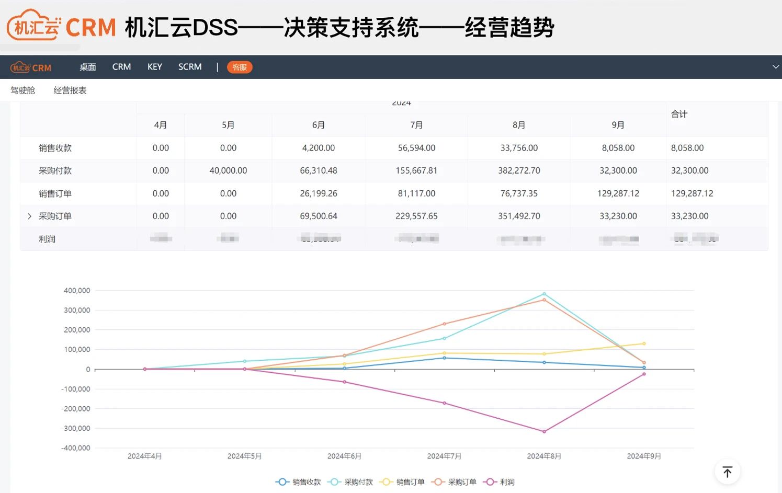Select the 销售收款 row label
The image size is (782, 493).
point(55,148)
